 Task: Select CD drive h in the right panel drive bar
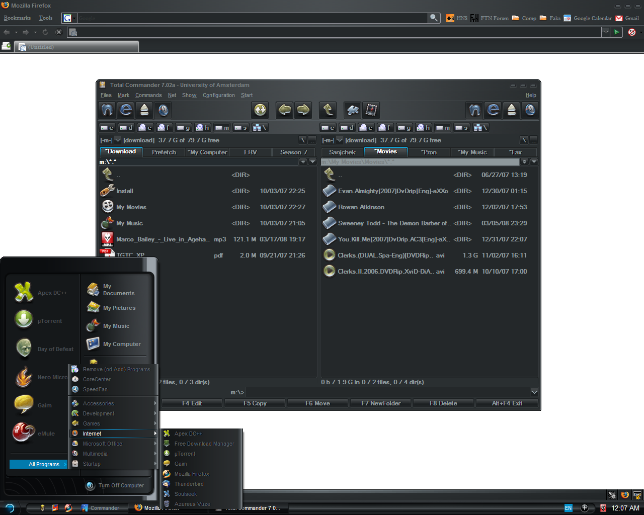click(424, 128)
